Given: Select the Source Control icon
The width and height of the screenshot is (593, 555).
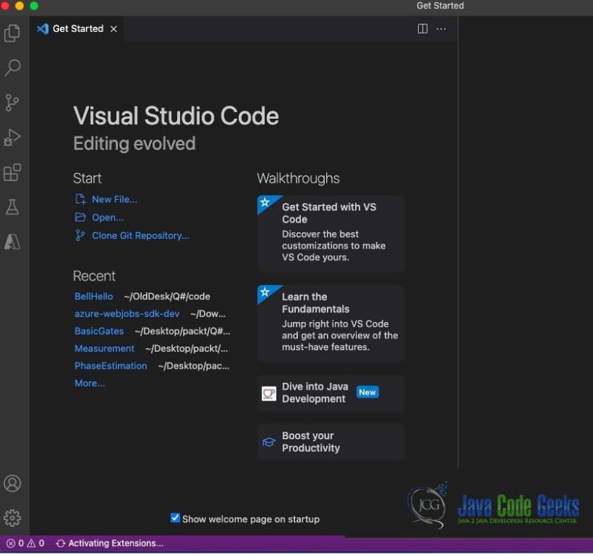Looking at the screenshot, I should (x=12, y=103).
